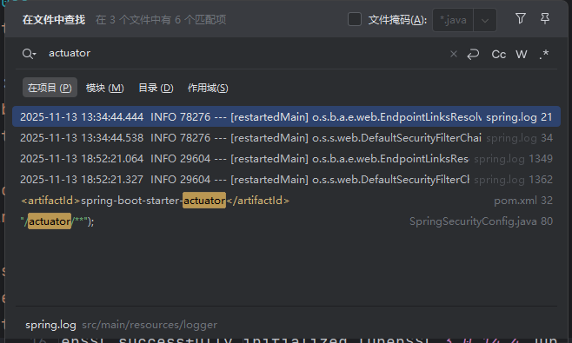Select the pom.xml line 32 result
Image resolution: width=572 pixels, height=343 pixels.
click(286, 200)
